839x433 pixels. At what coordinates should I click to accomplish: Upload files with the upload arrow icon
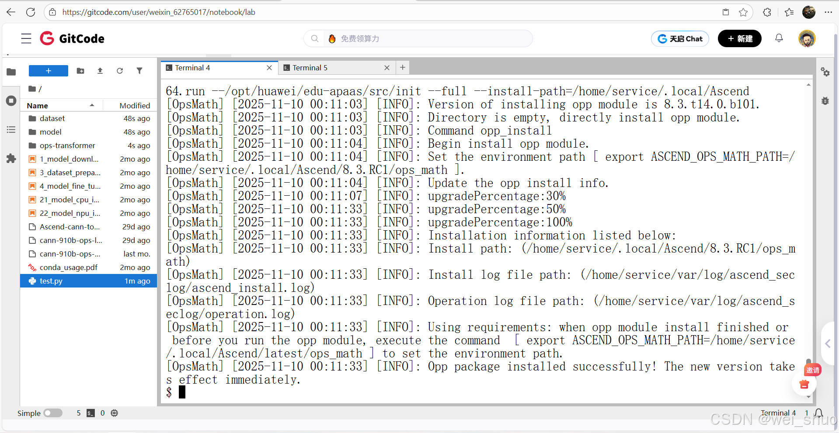100,71
